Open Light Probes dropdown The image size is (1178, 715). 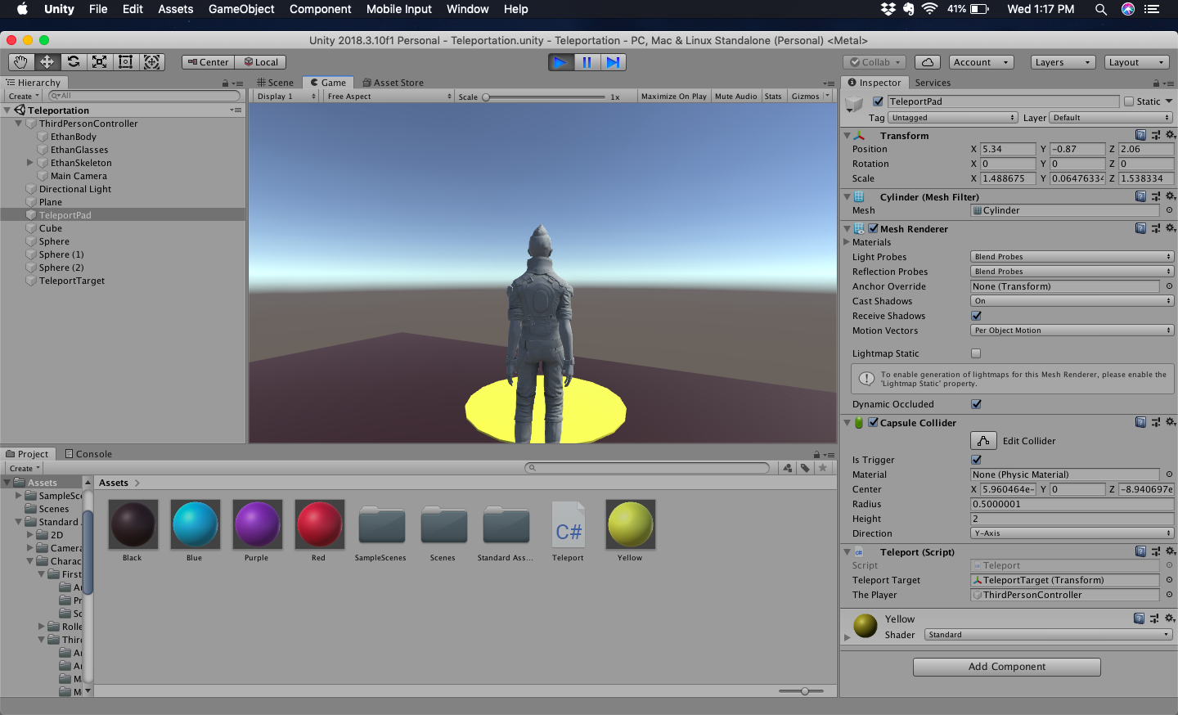[1072, 257]
